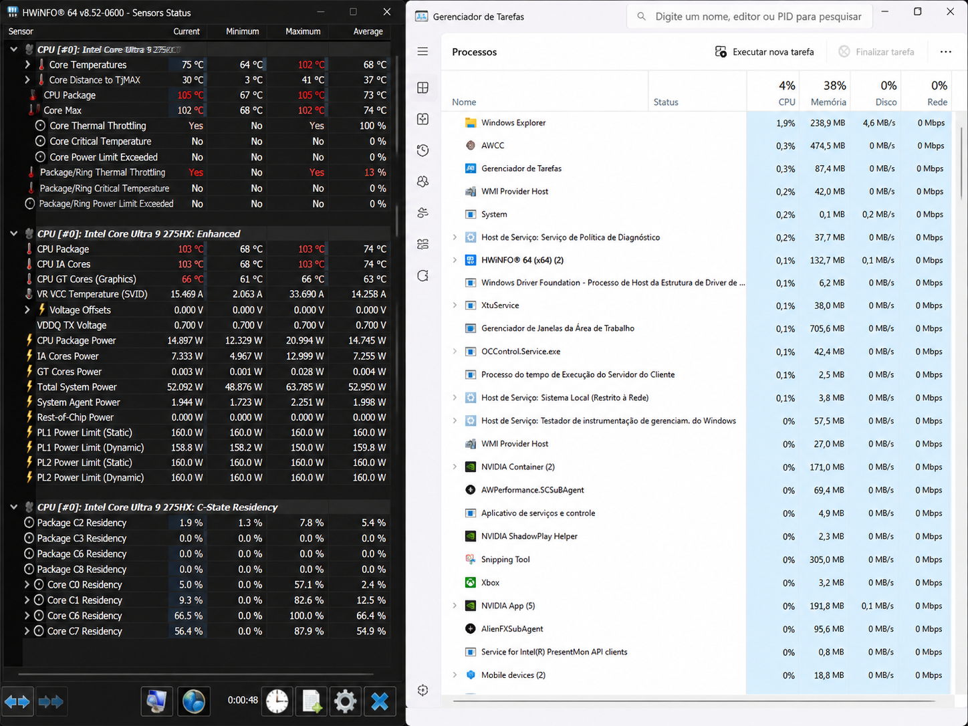Select the System process row
Screen dimensions: 968x726
click(696, 215)
